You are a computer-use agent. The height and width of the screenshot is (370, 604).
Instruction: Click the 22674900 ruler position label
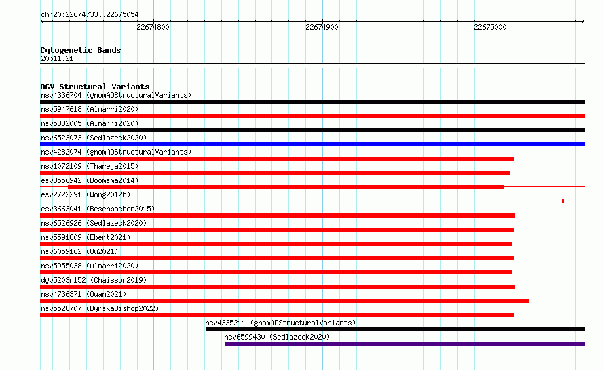(322, 27)
